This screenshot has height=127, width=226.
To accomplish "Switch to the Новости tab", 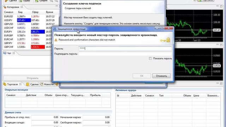I will (47, 84).
